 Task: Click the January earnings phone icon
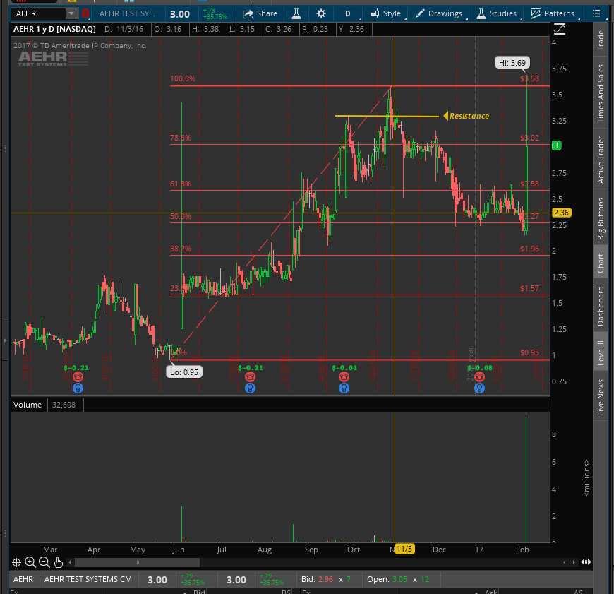tap(479, 377)
